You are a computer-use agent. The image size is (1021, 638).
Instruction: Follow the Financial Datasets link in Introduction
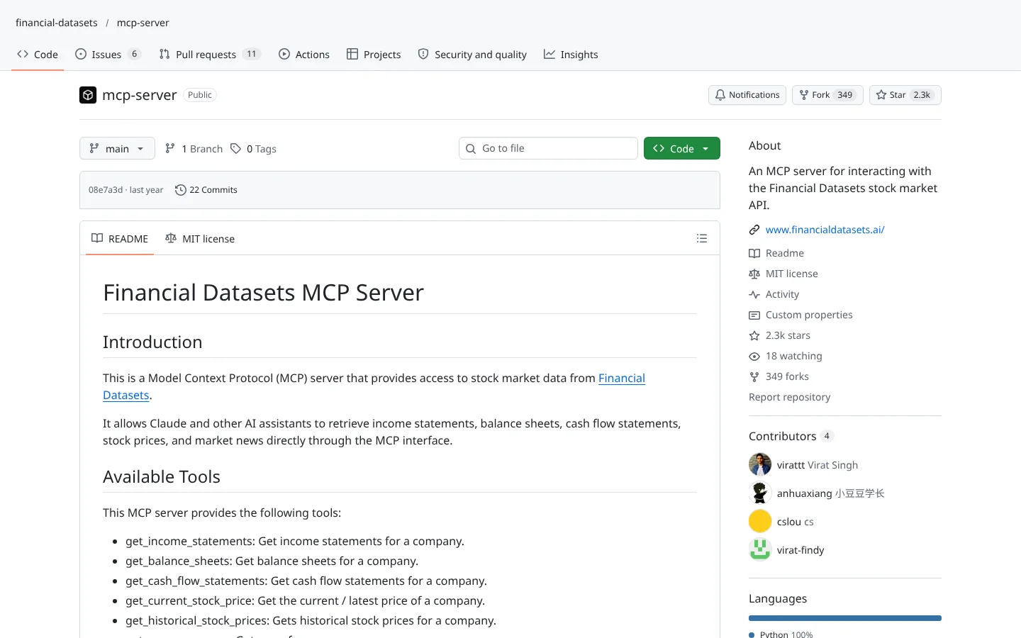[374, 386]
